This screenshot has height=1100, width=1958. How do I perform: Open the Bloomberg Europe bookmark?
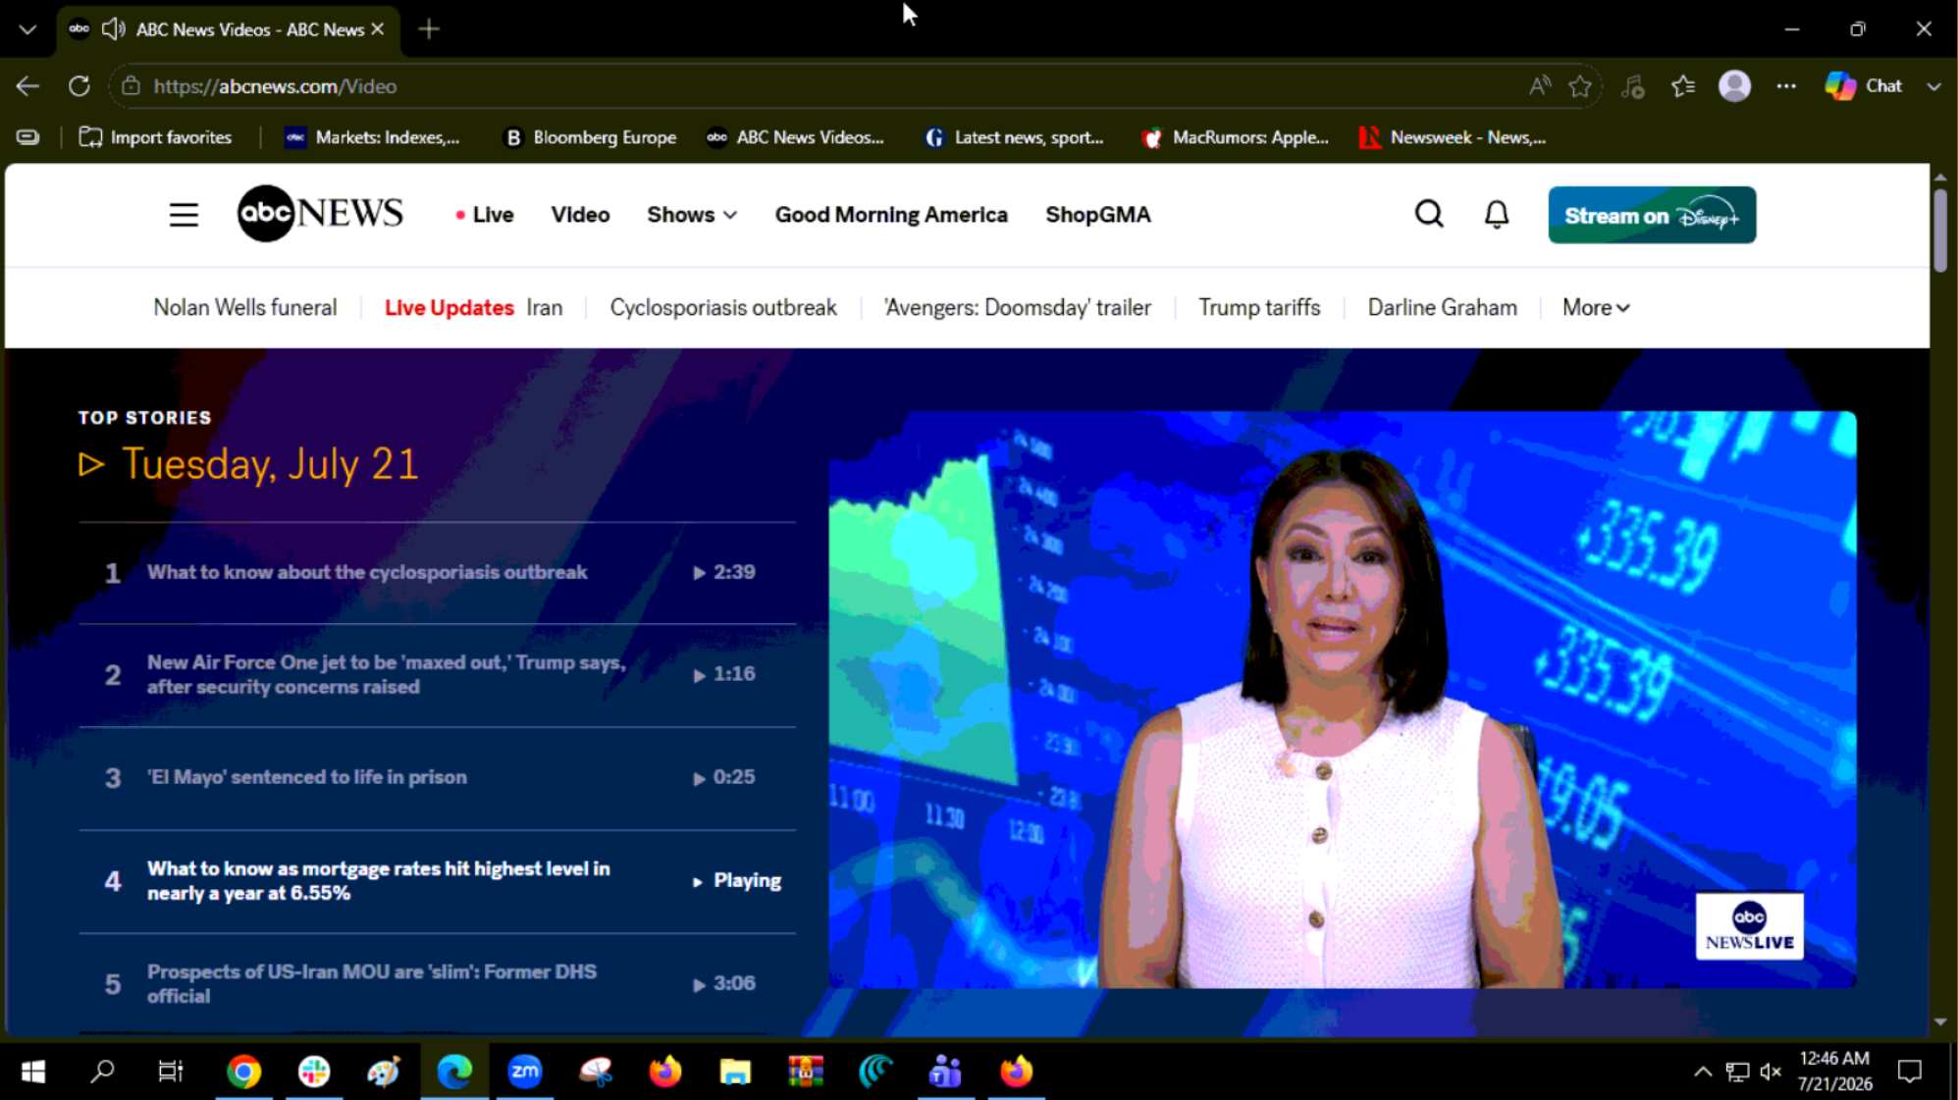[590, 137]
